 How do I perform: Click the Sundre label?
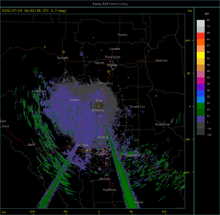tap(75, 100)
